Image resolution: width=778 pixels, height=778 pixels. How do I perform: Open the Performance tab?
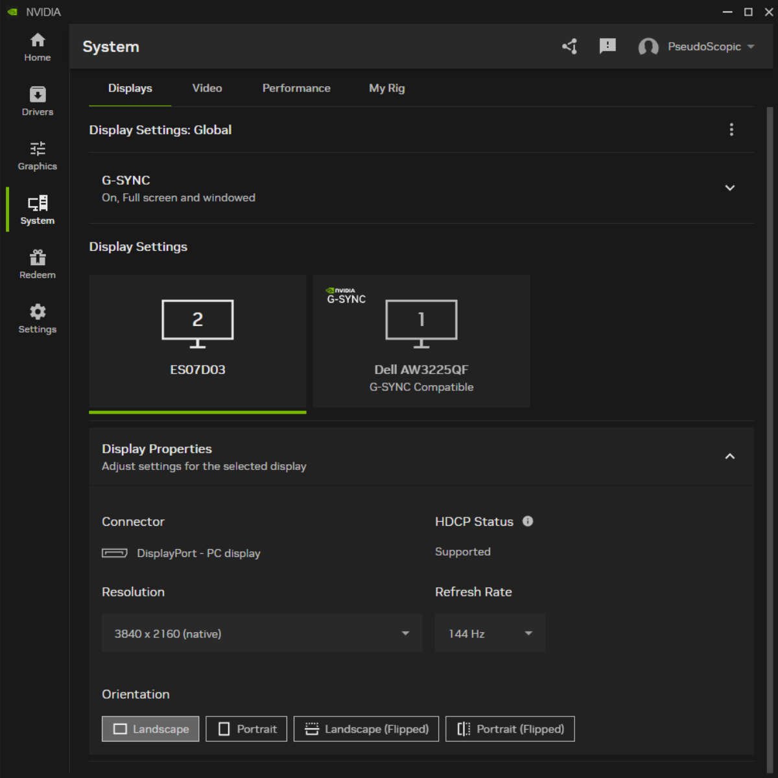[296, 88]
